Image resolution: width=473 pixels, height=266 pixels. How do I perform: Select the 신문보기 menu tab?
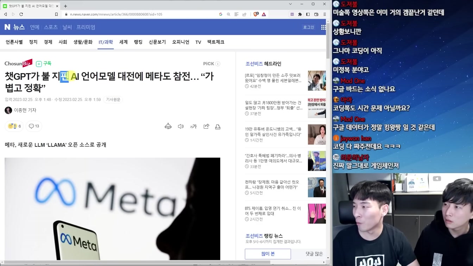coord(157,42)
